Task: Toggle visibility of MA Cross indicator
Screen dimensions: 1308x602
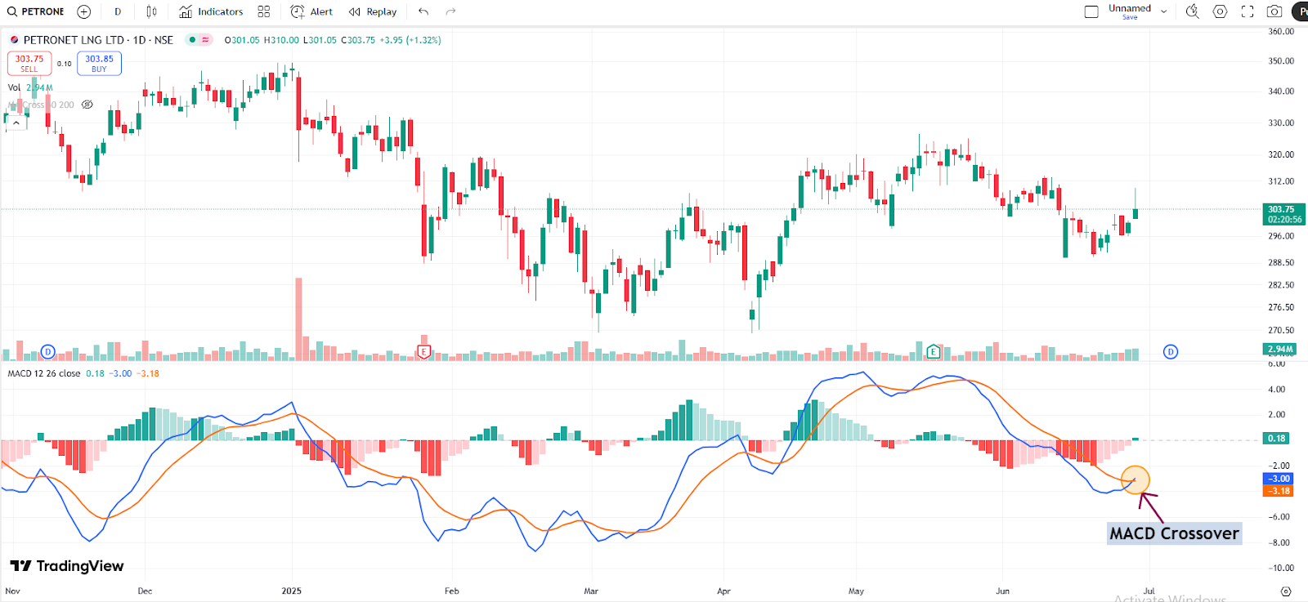Action: tap(87, 105)
